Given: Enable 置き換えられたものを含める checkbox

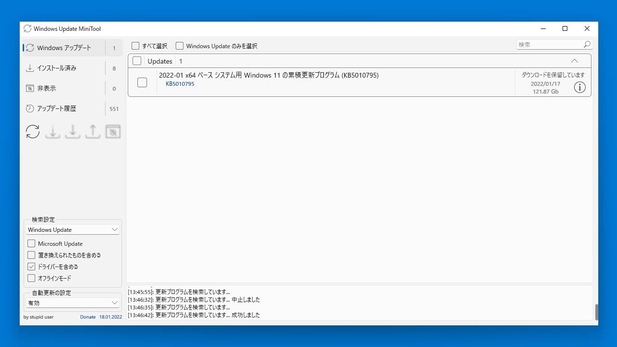Looking at the screenshot, I should pos(31,255).
